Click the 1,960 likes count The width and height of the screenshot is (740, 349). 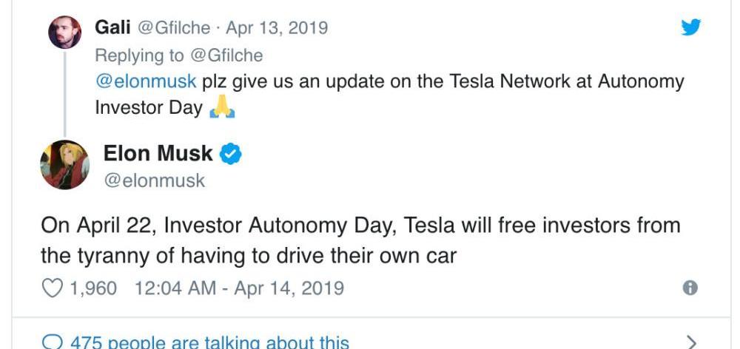[93, 288]
